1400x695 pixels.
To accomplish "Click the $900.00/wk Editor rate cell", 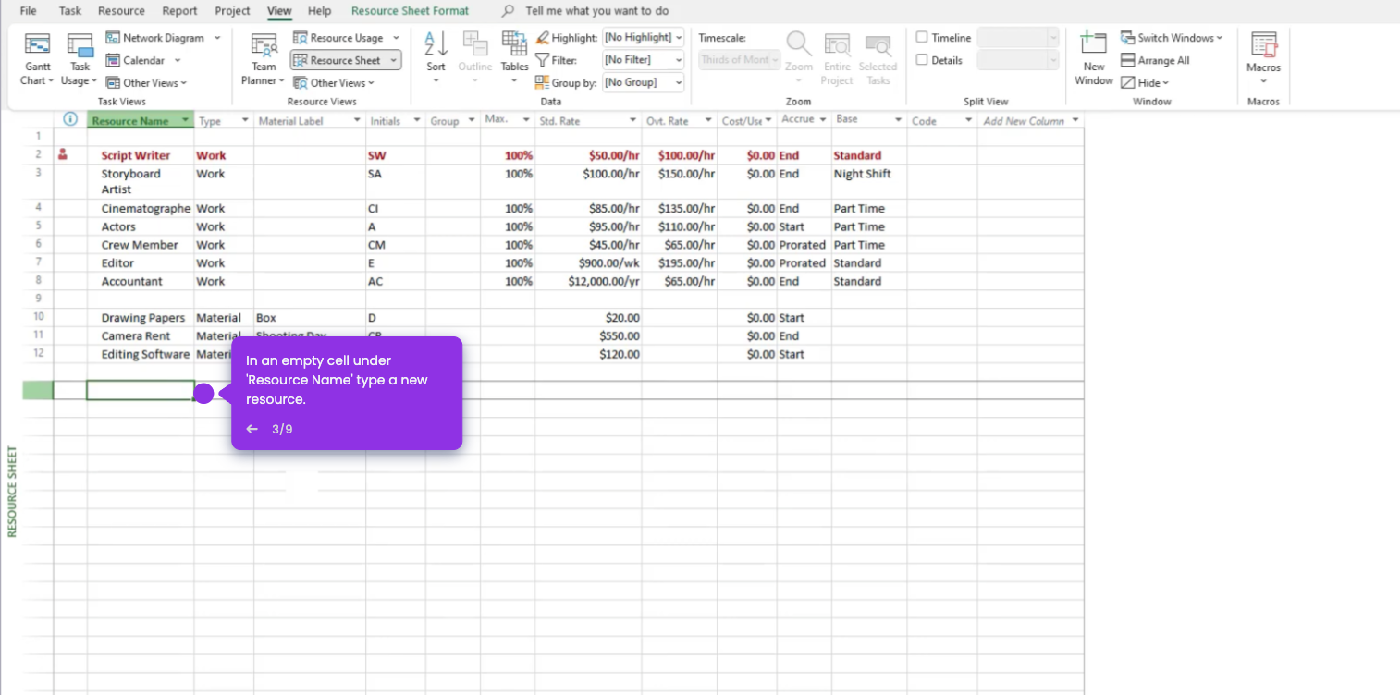I will (x=588, y=263).
